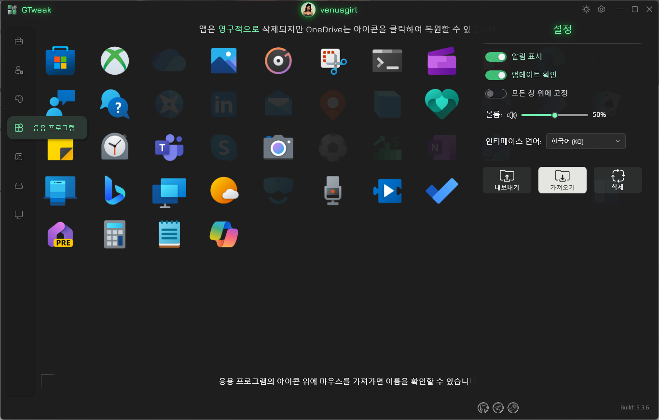Viewport: 659px width, 420px height.
Task: Open the 인터페이스 언어 dropdown
Action: (586, 141)
